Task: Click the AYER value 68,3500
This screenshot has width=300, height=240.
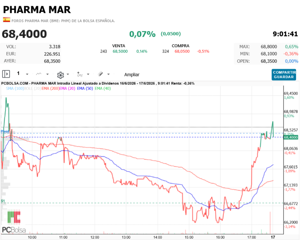Action: coord(52,61)
